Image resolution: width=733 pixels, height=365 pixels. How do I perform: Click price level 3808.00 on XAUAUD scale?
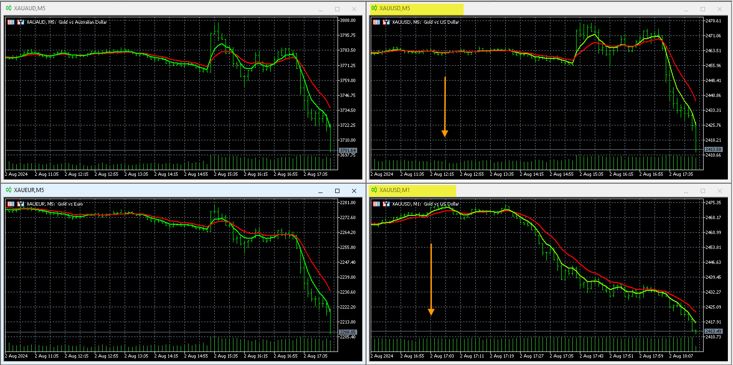(348, 20)
